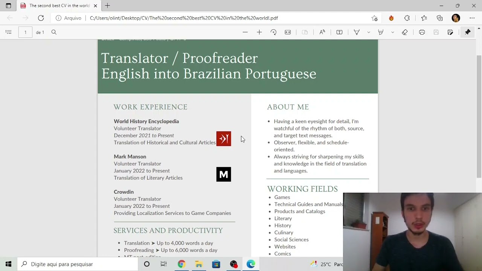Zoom in on the PDF
Viewport: 482px width, 271px height.
point(259,32)
